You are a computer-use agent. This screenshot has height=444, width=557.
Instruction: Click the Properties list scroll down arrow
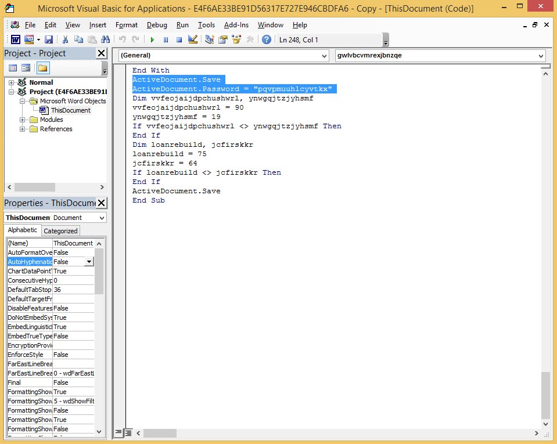point(99,432)
